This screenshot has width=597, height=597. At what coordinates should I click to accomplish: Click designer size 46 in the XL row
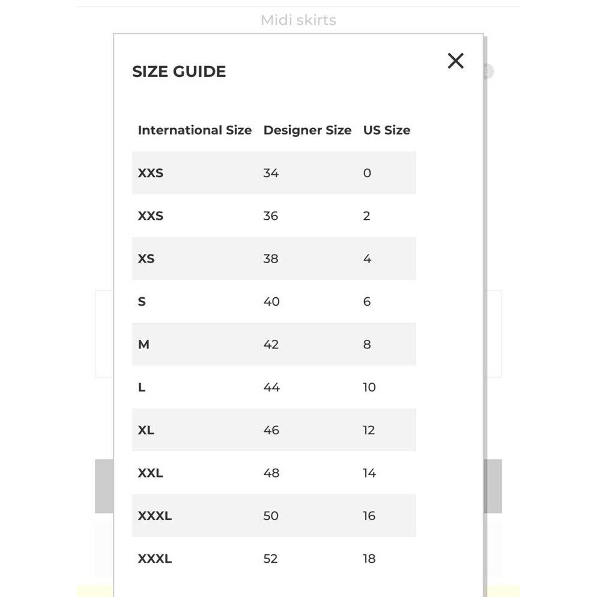(x=271, y=430)
